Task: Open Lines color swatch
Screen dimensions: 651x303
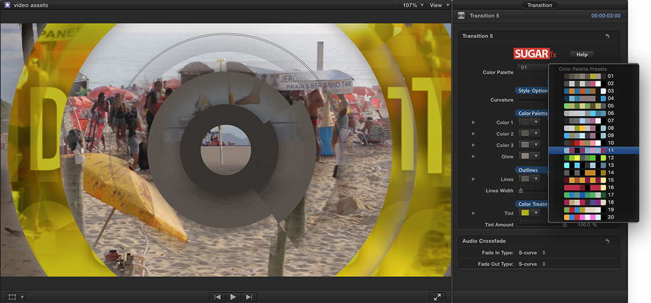Action: (525, 178)
